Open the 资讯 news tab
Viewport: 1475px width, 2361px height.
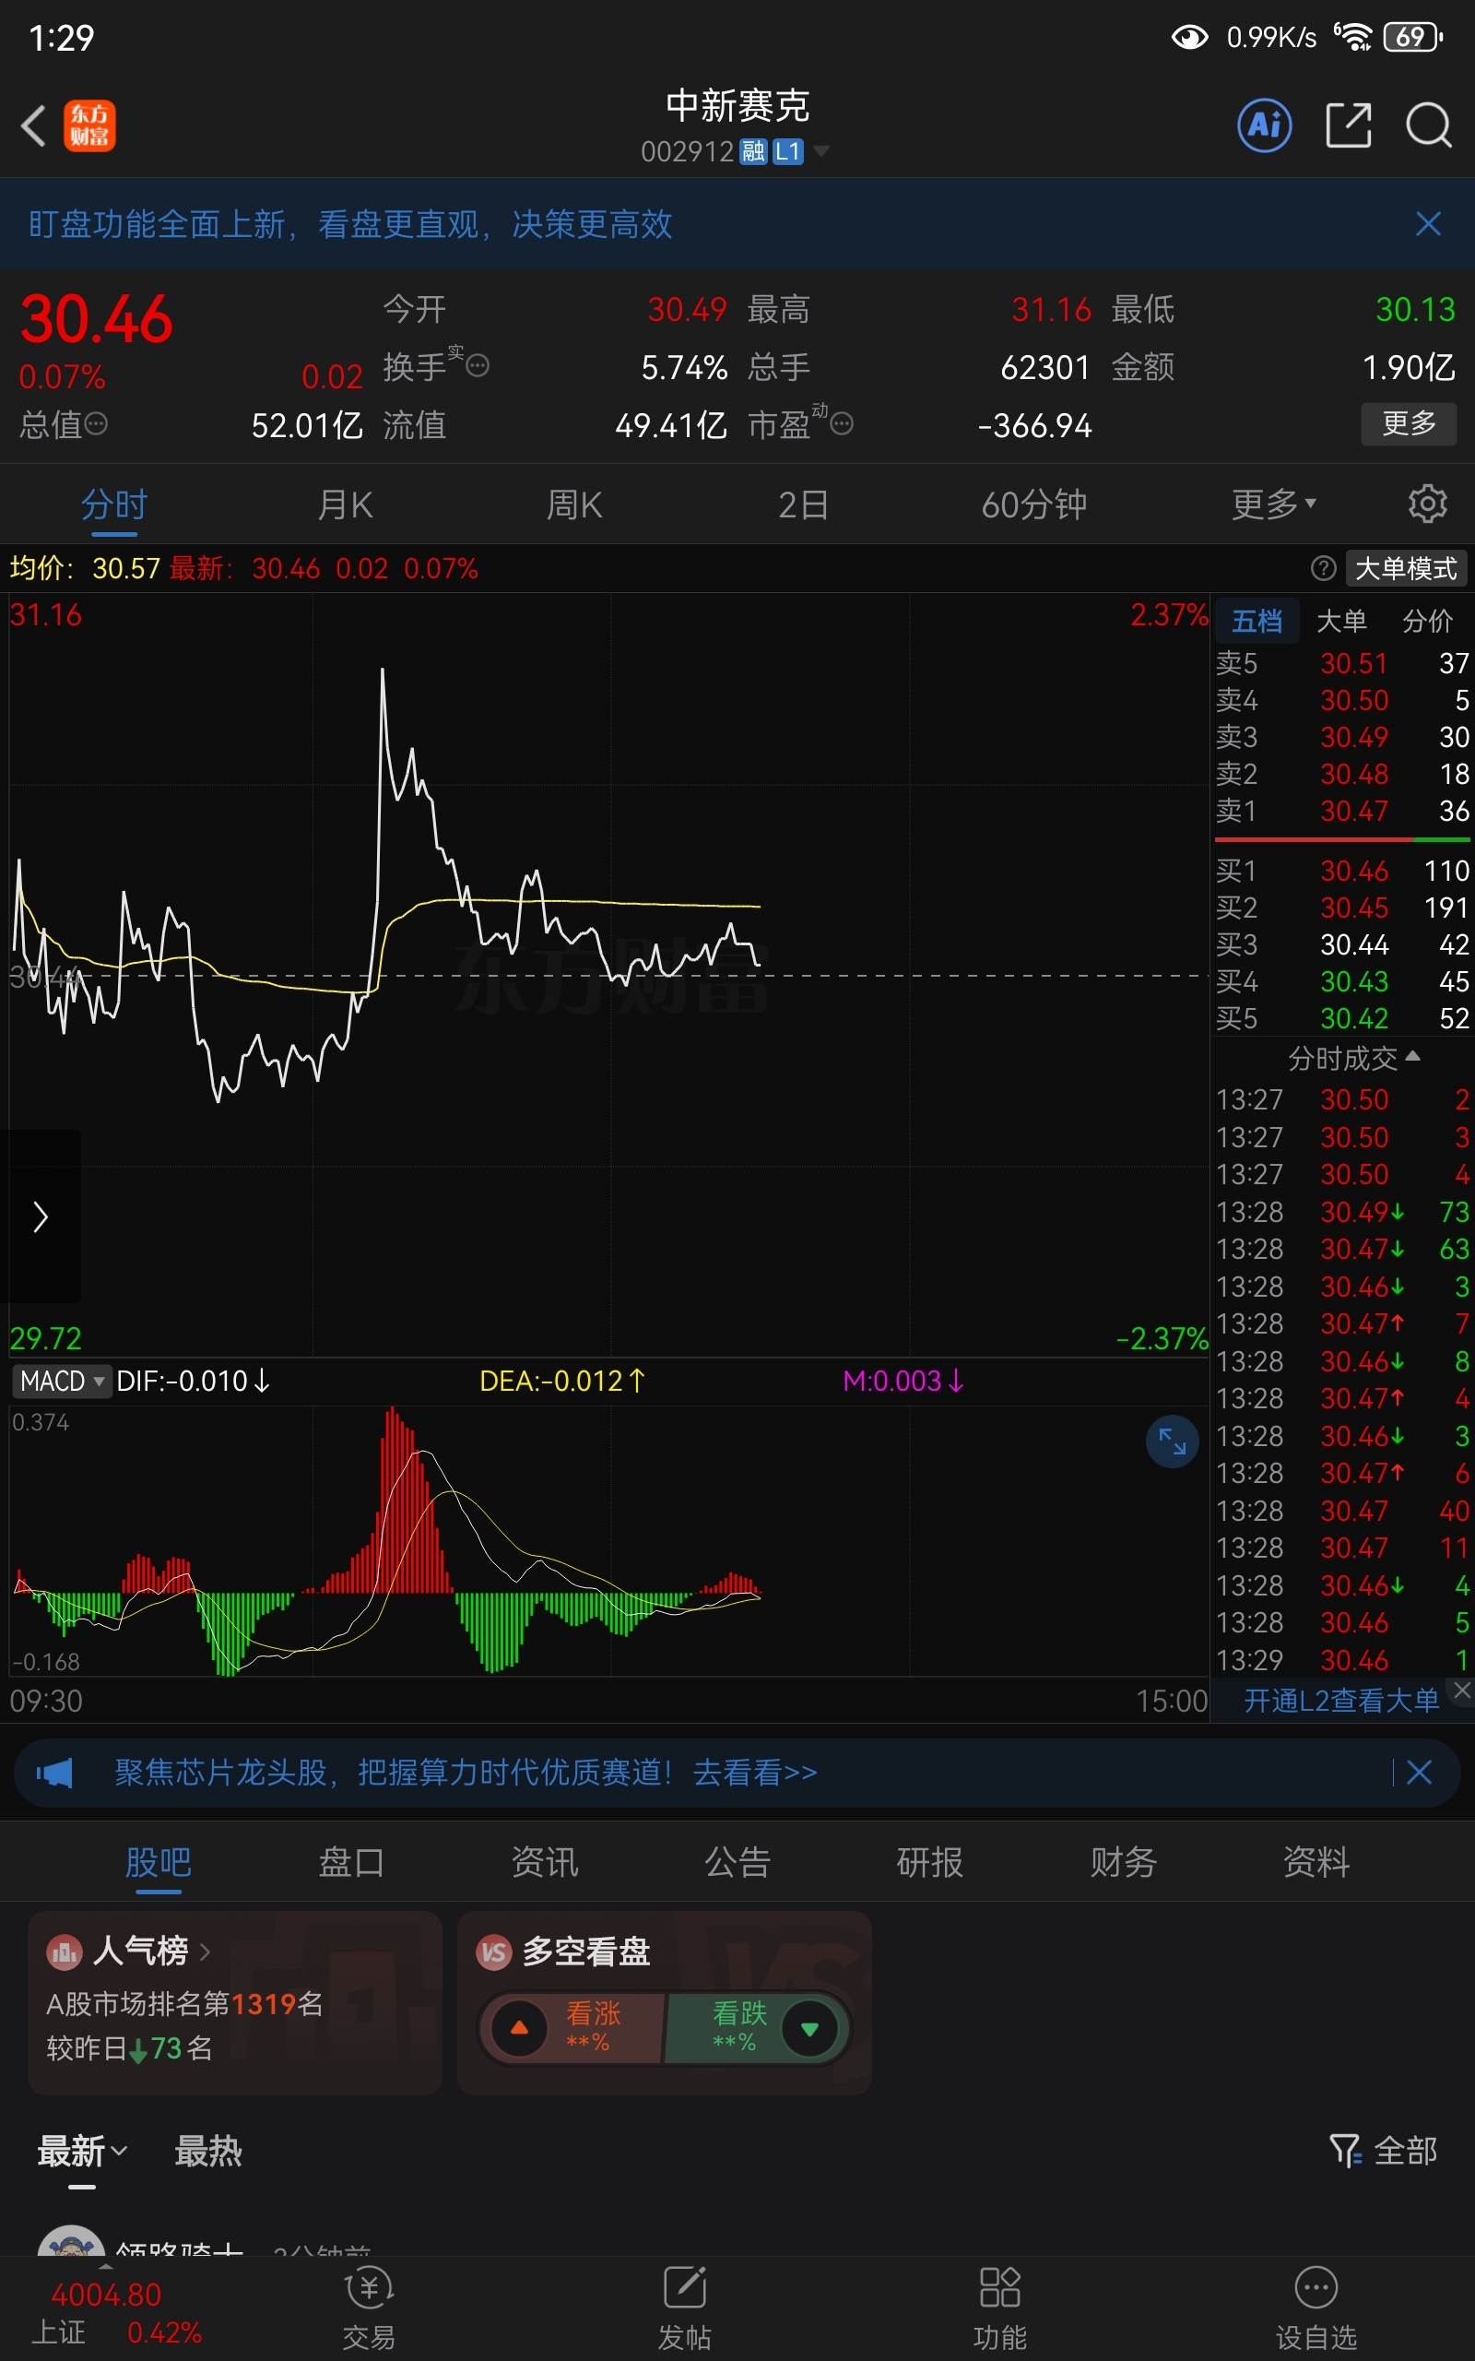[x=544, y=1861]
